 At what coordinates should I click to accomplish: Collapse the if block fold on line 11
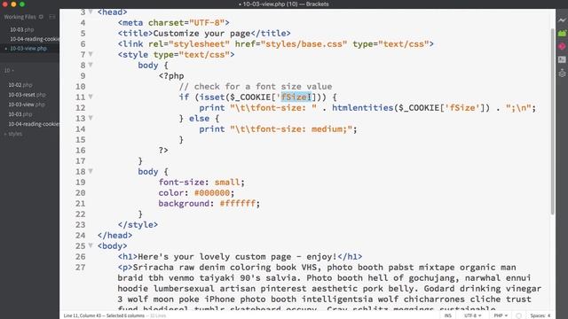click(91, 97)
